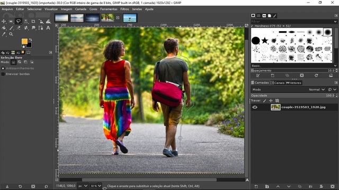Select the Fuzzy Select tool
The width and height of the screenshot is (339, 190).
[x=26, y=21]
